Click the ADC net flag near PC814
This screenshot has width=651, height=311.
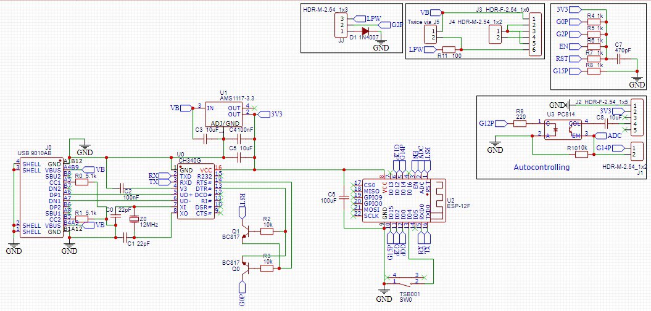607,135
